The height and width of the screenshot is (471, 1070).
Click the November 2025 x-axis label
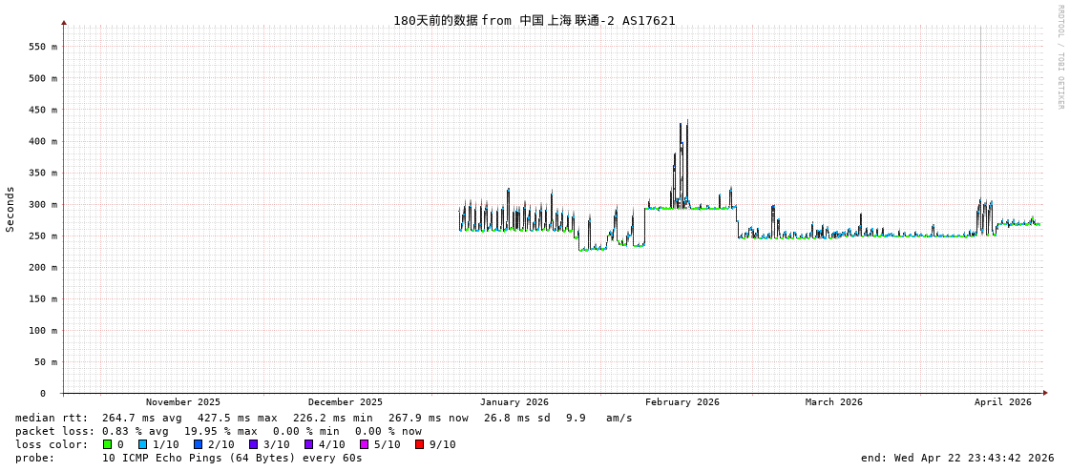tap(182, 402)
